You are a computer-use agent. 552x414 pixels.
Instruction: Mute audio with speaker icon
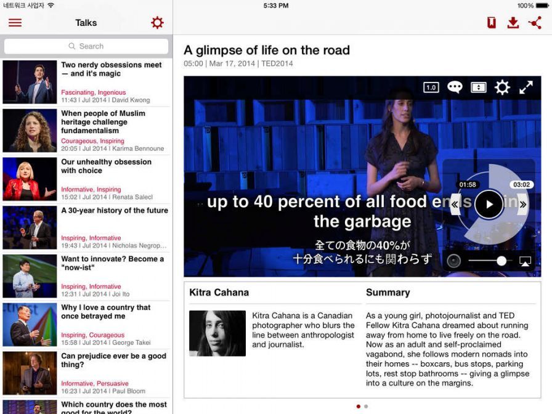[454, 261]
